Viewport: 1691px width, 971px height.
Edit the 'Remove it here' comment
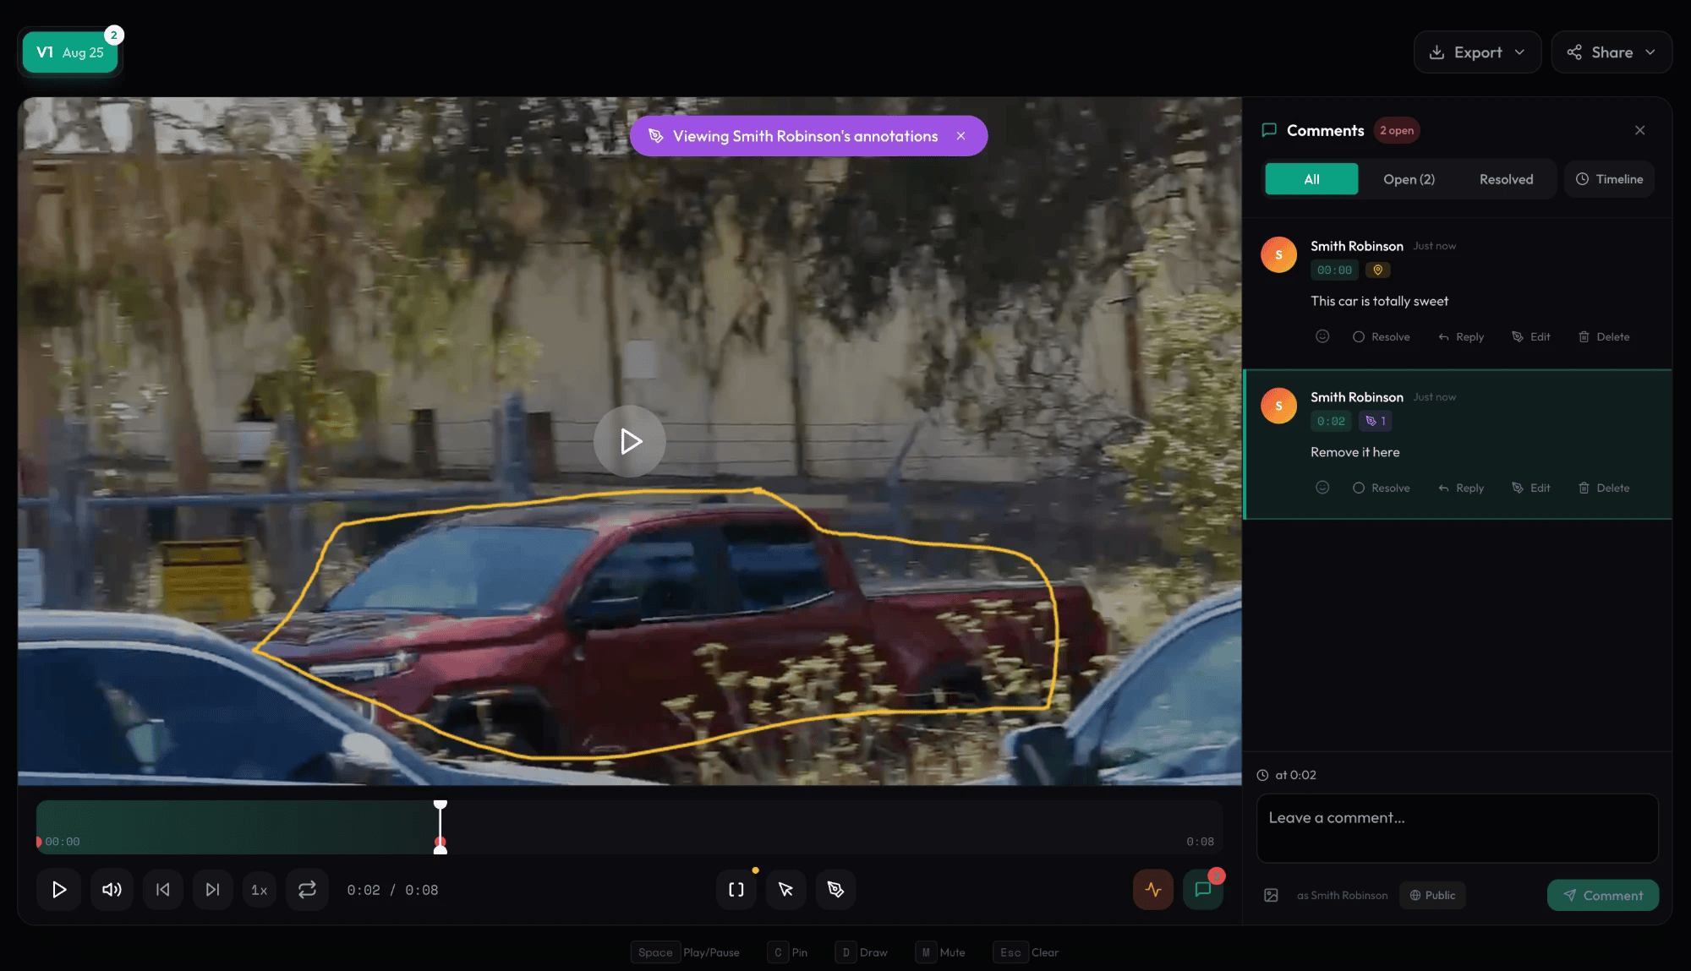(1531, 488)
